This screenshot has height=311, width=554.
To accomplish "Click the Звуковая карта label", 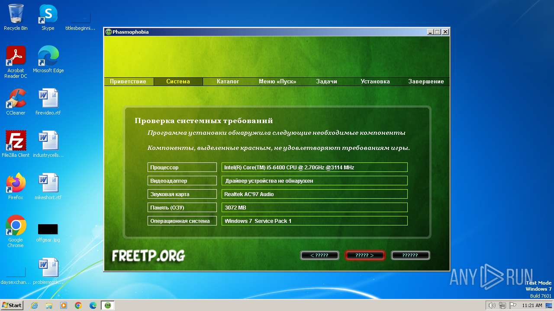I will point(182,194).
